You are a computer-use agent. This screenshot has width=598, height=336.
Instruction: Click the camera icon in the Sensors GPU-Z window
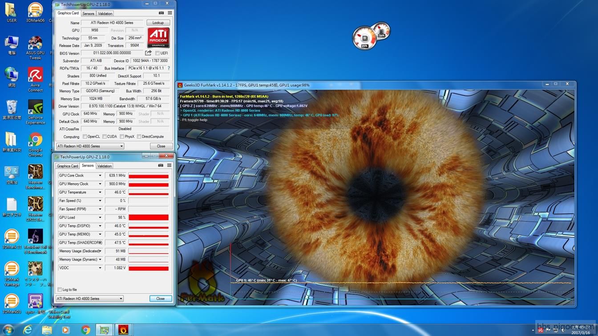click(161, 165)
